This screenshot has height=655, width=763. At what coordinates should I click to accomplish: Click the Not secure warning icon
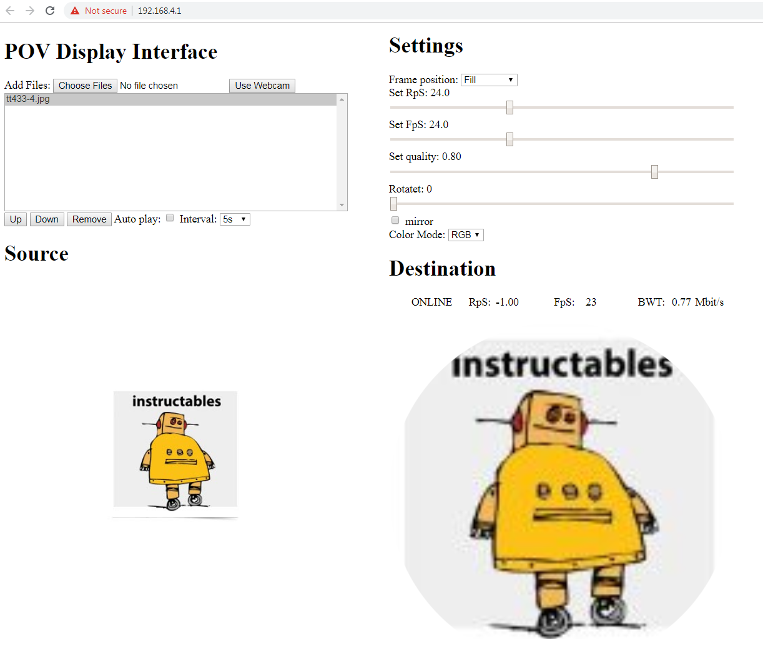74,10
